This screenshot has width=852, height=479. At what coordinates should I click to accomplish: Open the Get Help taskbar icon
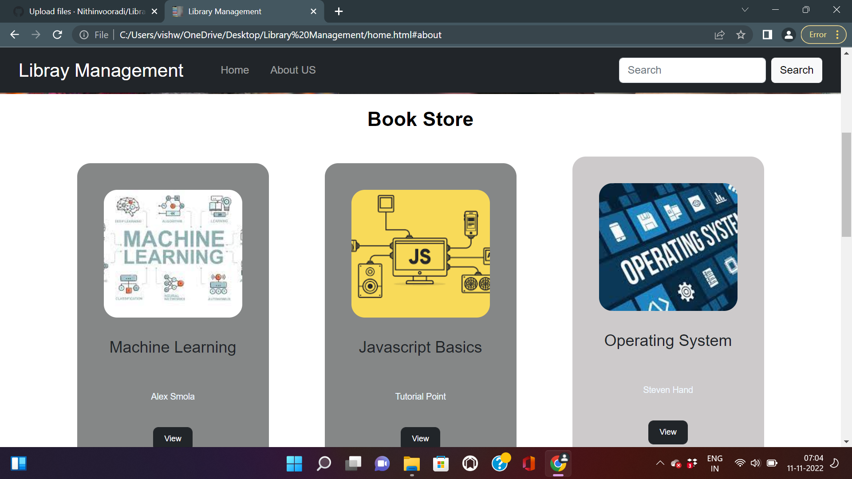click(500, 463)
